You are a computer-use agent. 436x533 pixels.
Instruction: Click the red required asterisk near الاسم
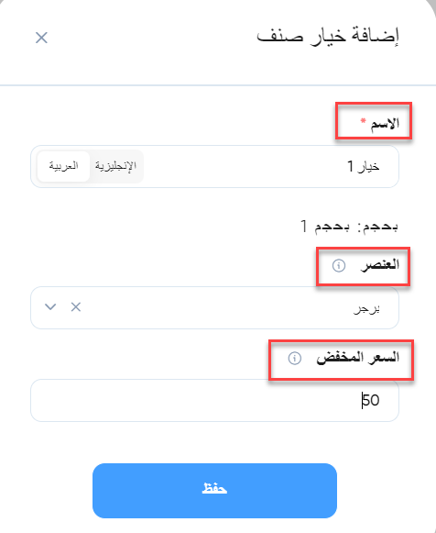(x=363, y=121)
